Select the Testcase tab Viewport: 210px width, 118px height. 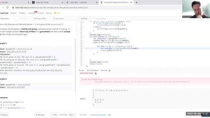pos(82,70)
